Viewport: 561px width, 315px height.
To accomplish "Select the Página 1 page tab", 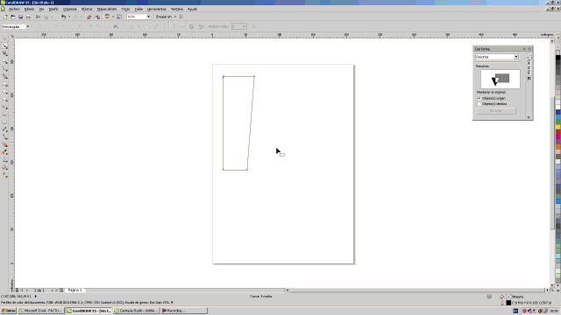I will pyautogui.click(x=75, y=290).
